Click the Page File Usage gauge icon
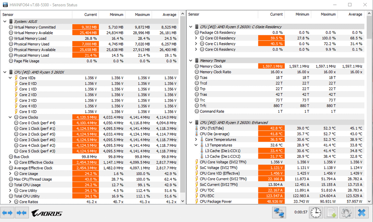The width and height of the screenshot is (373, 222). coord(11,61)
